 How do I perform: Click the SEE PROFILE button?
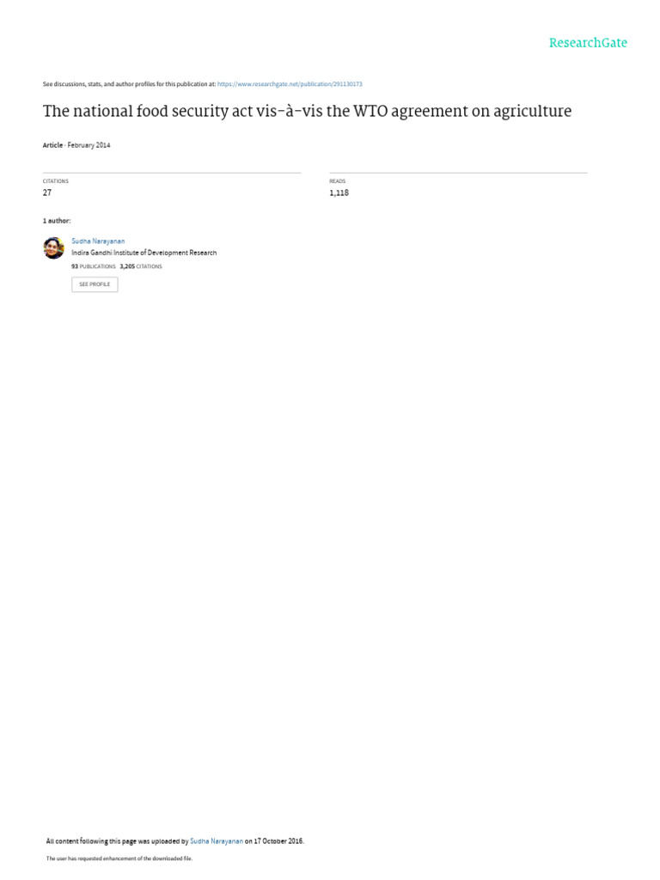point(95,284)
